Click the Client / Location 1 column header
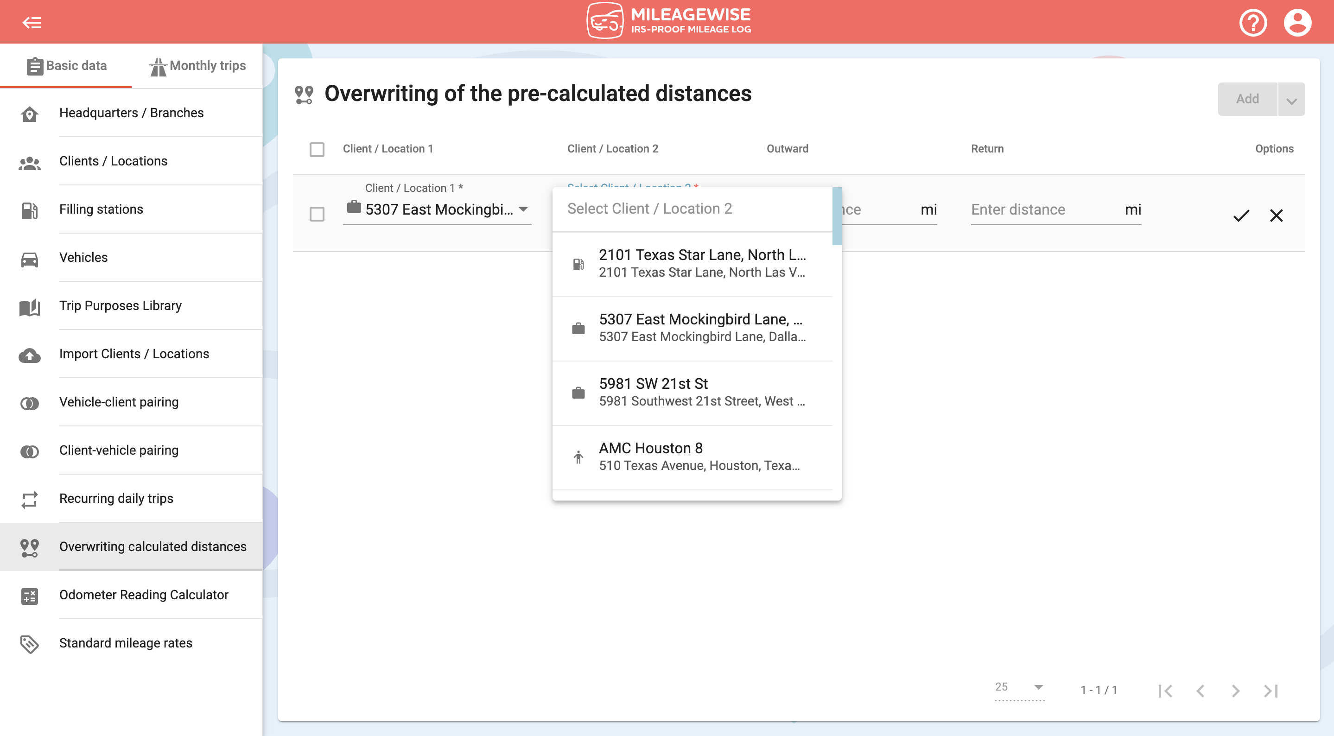This screenshot has height=736, width=1334. click(387, 149)
